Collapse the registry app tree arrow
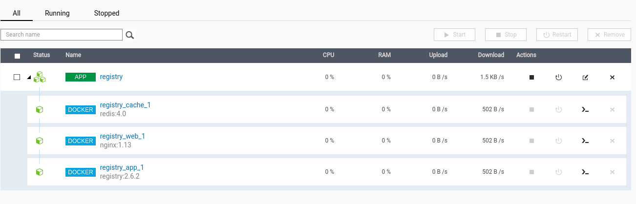The width and height of the screenshot is (636, 204). 28,77
